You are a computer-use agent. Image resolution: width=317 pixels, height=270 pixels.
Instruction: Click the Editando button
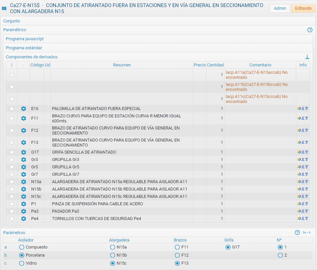(303, 8)
